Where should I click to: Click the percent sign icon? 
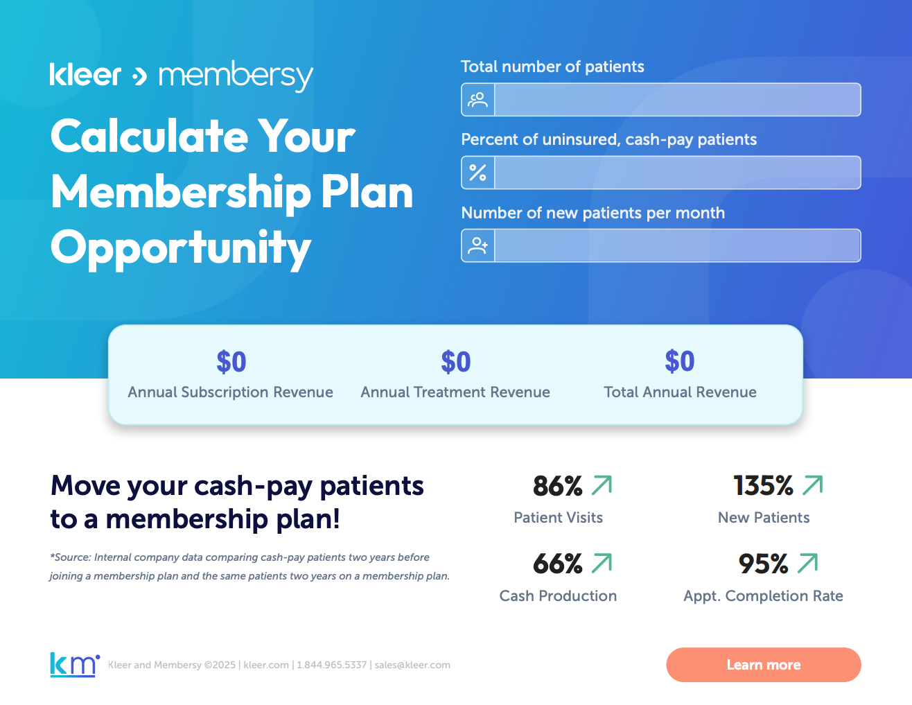[x=477, y=173]
